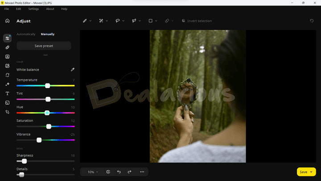
Task: Open the more options ellipsis menu
Action: click(x=142, y=172)
